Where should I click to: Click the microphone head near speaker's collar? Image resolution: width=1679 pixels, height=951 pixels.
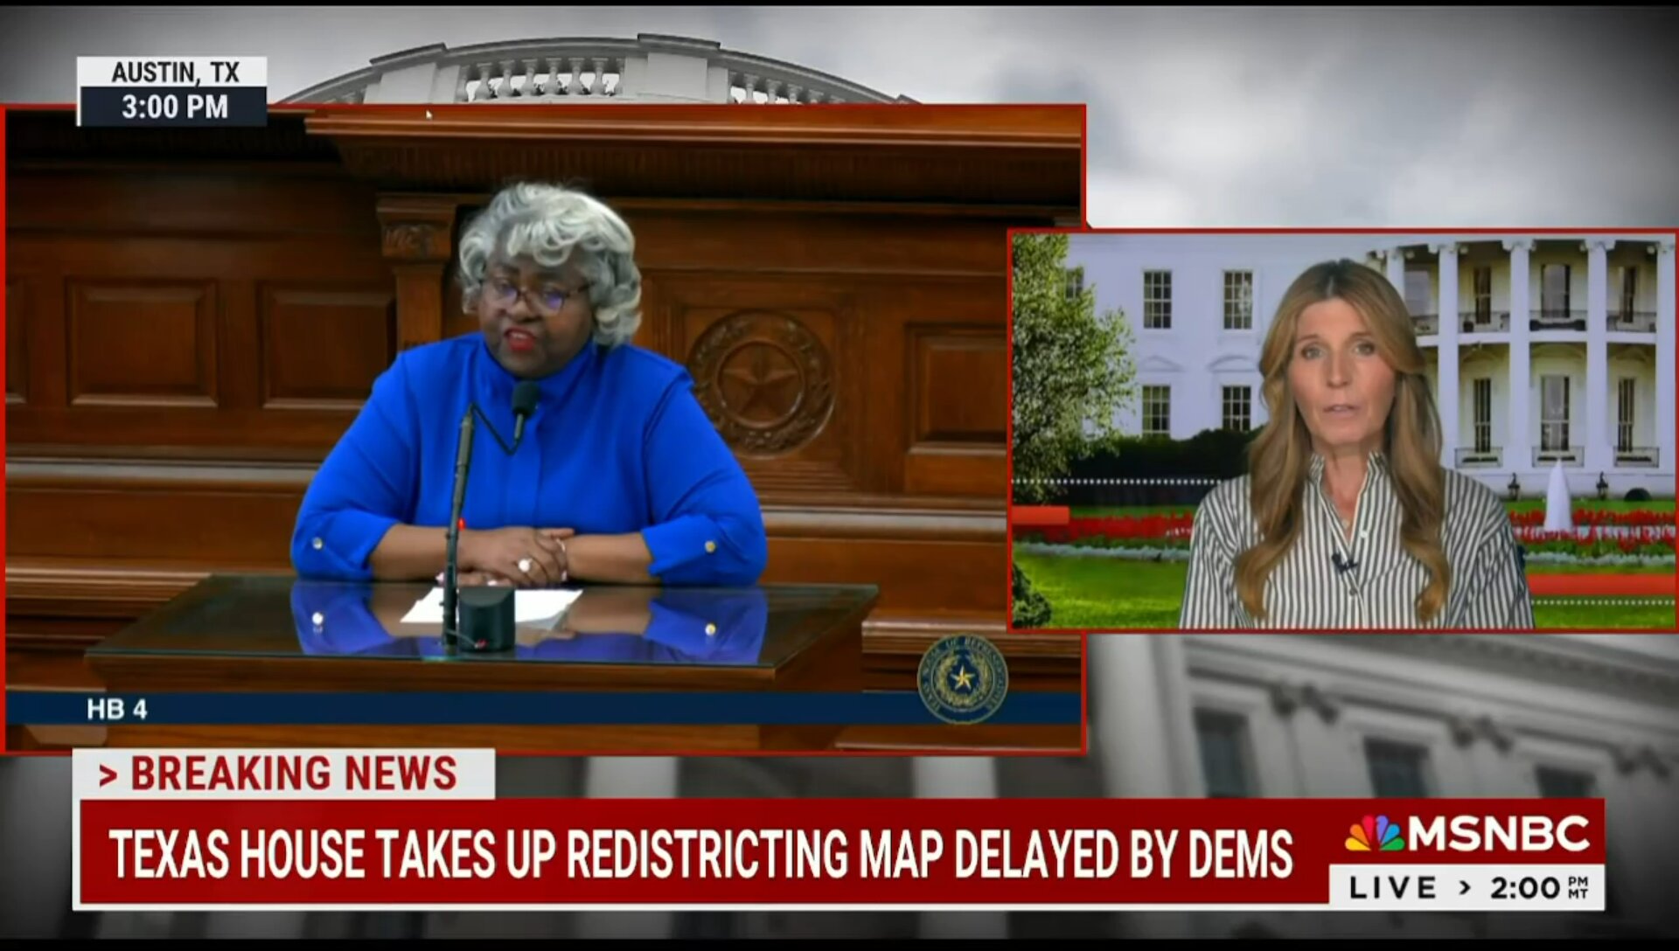click(525, 399)
